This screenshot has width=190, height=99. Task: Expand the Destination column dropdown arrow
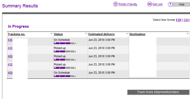[x=187, y=34]
